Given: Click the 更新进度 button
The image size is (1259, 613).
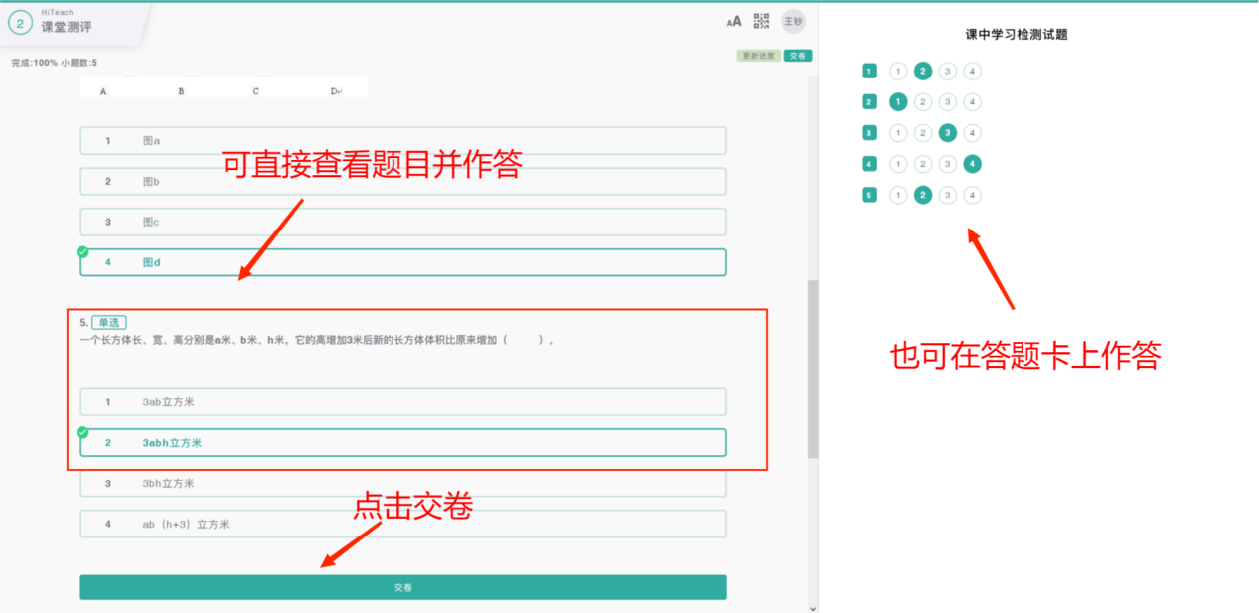Looking at the screenshot, I should coord(758,56).
